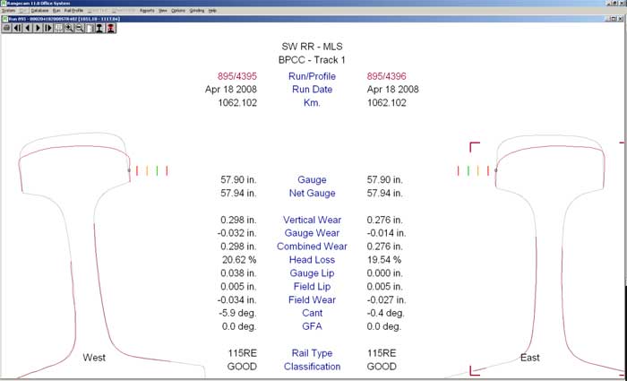This screenshot has height=381, width=627.
Task: Advance to the next profile
Action: point(38,28)
